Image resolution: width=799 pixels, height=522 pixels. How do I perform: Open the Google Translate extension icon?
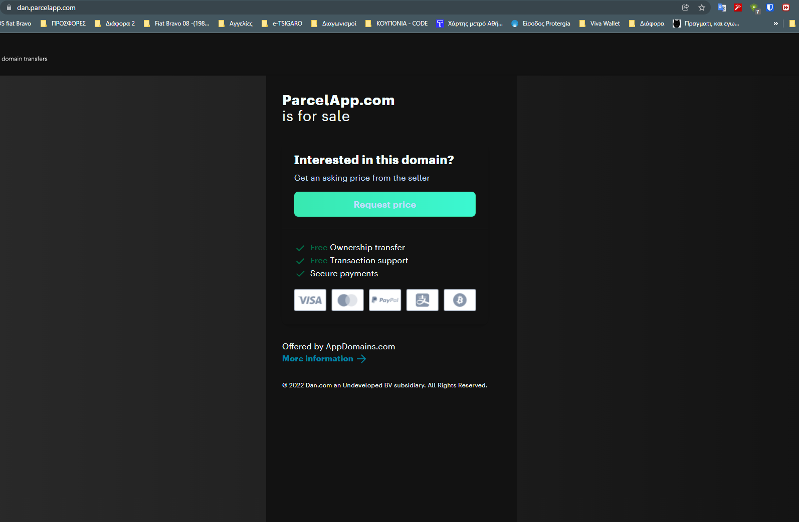(722, 8)
